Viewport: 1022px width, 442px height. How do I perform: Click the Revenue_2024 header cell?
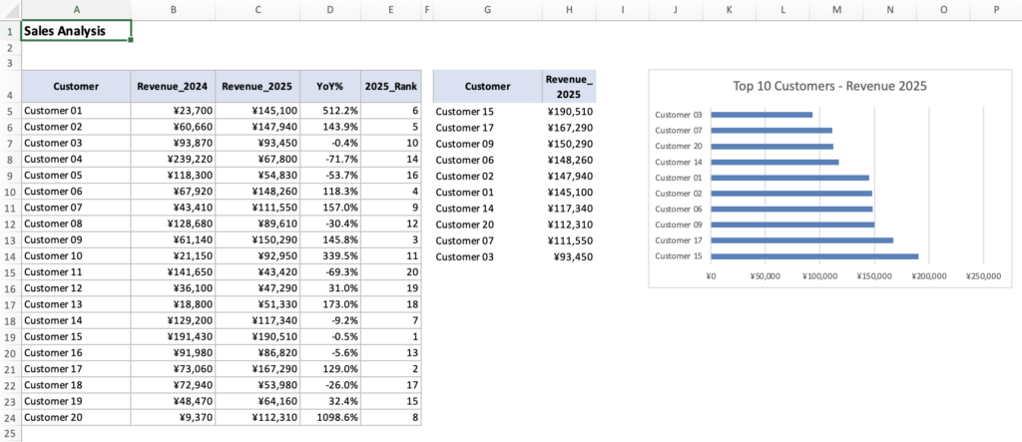174,87
